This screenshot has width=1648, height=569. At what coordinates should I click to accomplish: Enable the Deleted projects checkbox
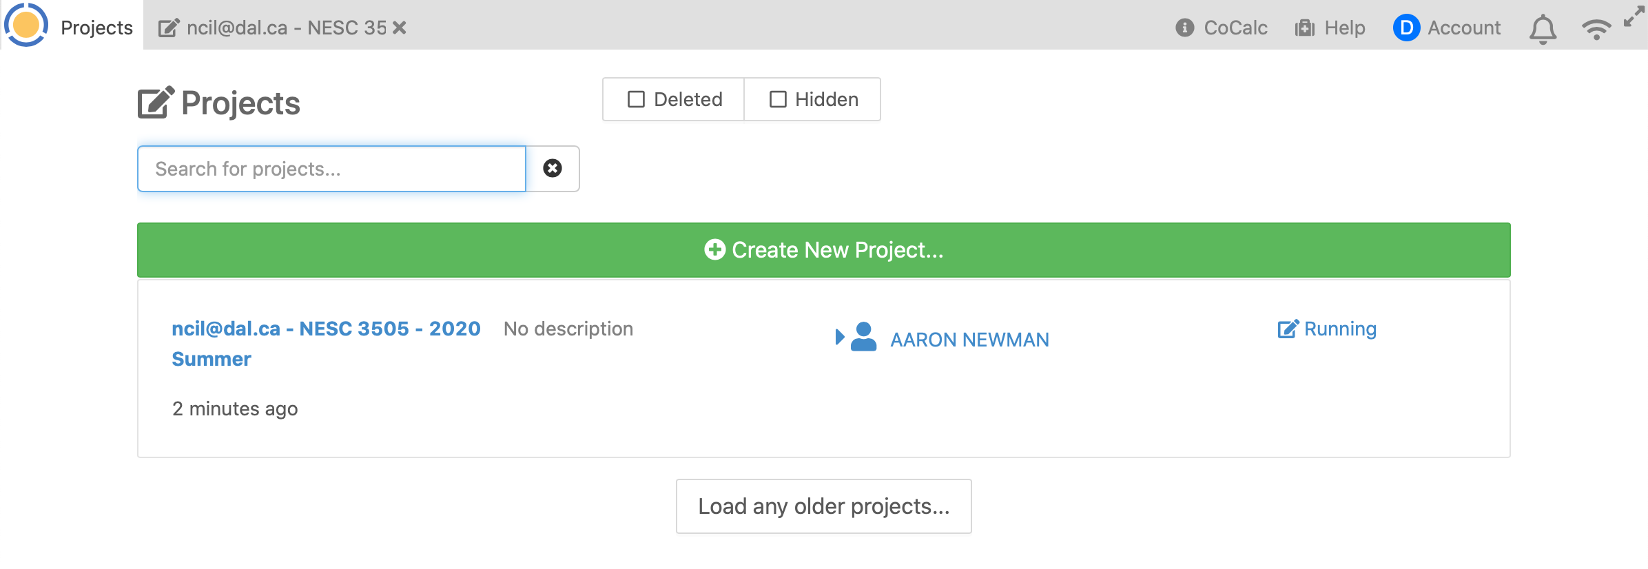tap(636, 100)
